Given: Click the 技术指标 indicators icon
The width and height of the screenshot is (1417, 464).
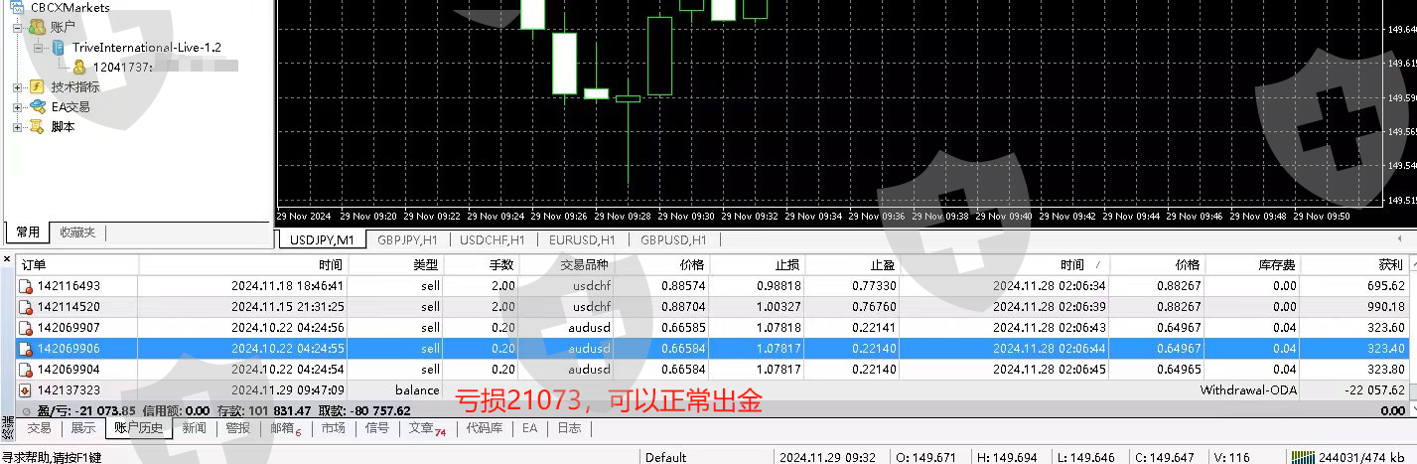Looking at the screenshot, I should click(x=37, y=86).
